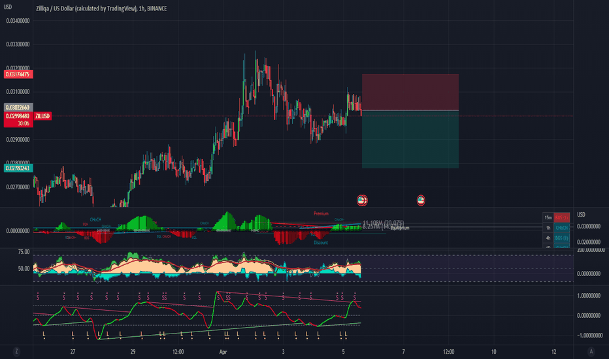Click the 0.03000000 label on the indicator pane axis
This screenshot has width=609, height=359.
pos(589,226)
